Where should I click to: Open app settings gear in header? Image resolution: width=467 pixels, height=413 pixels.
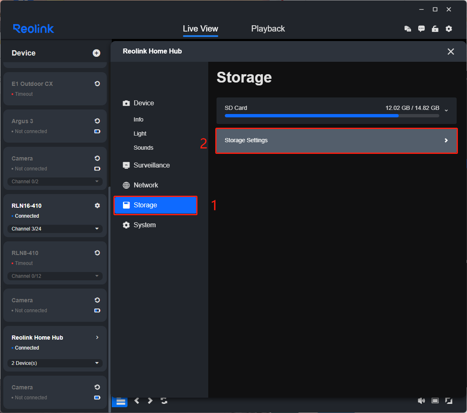[448, 29]
